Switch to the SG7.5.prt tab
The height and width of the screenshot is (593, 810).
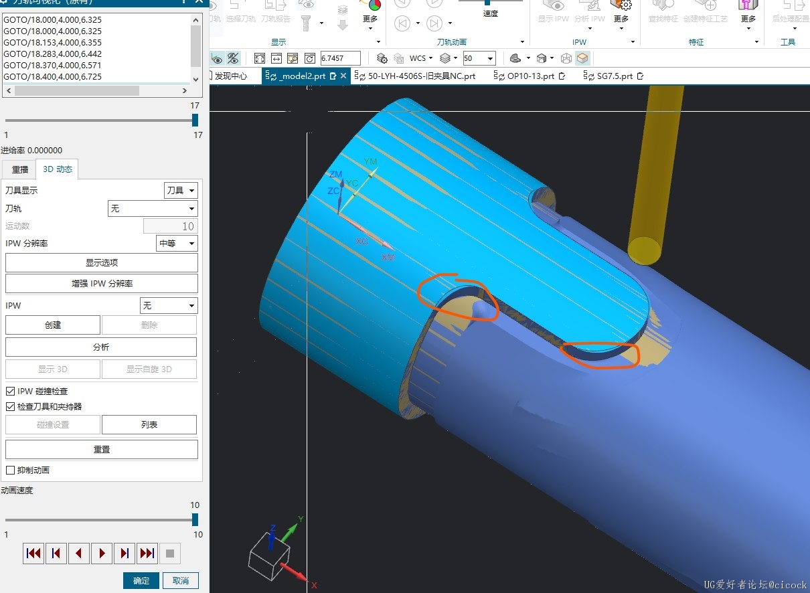coord(614,76)
